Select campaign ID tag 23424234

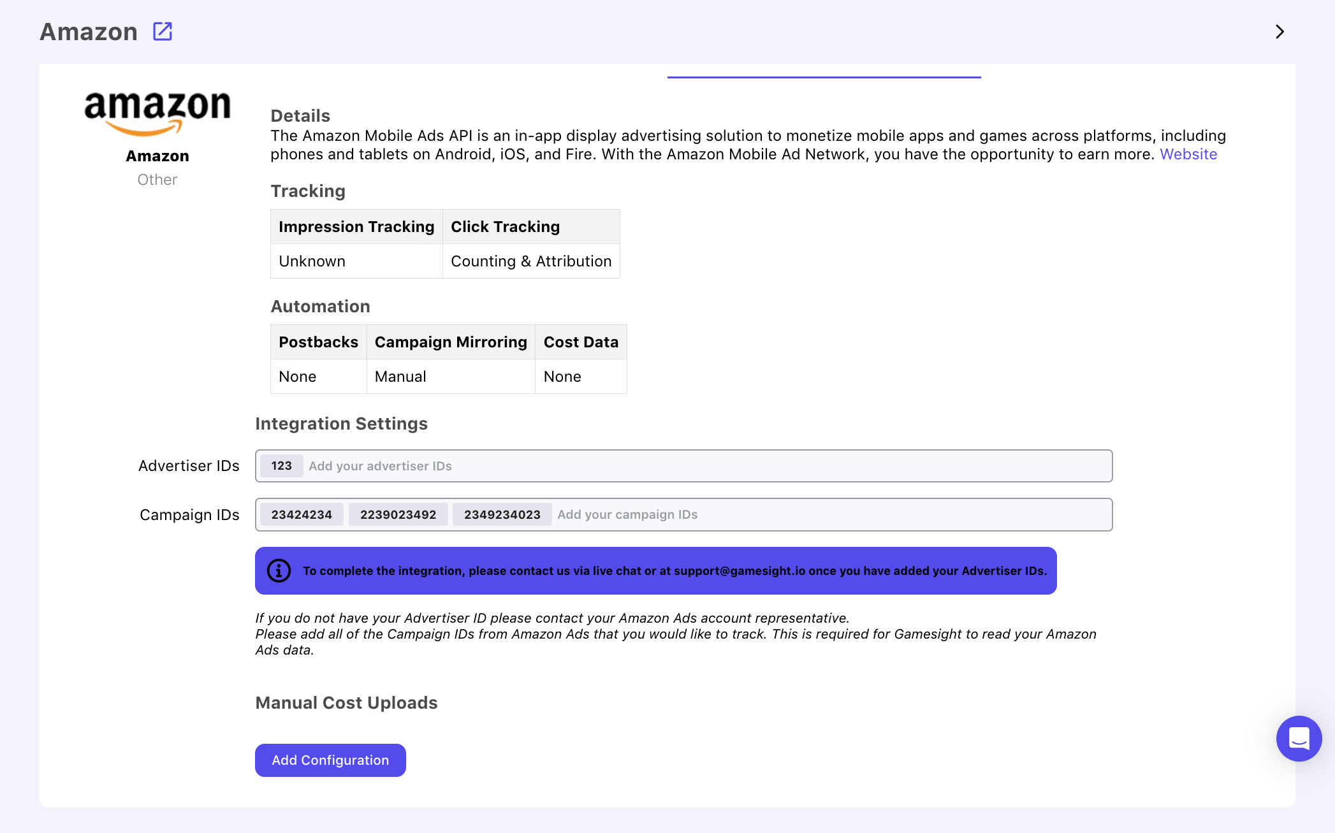click(302, 514)
